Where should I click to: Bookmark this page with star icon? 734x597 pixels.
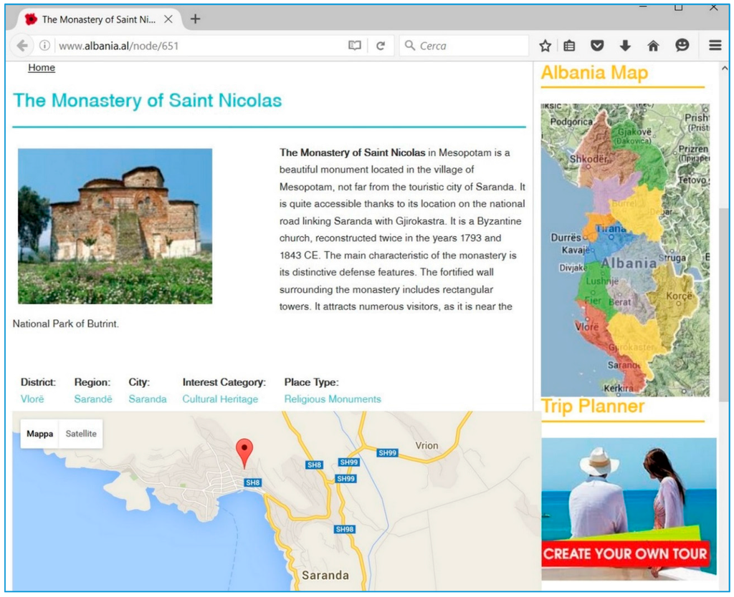pyautogui.click(x=545, y=46)
